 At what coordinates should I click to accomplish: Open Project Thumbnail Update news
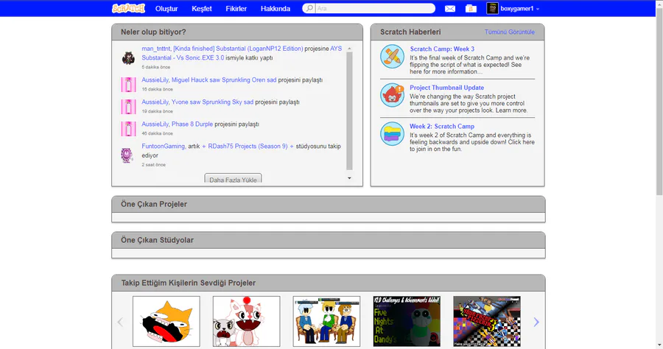(446, 88)
